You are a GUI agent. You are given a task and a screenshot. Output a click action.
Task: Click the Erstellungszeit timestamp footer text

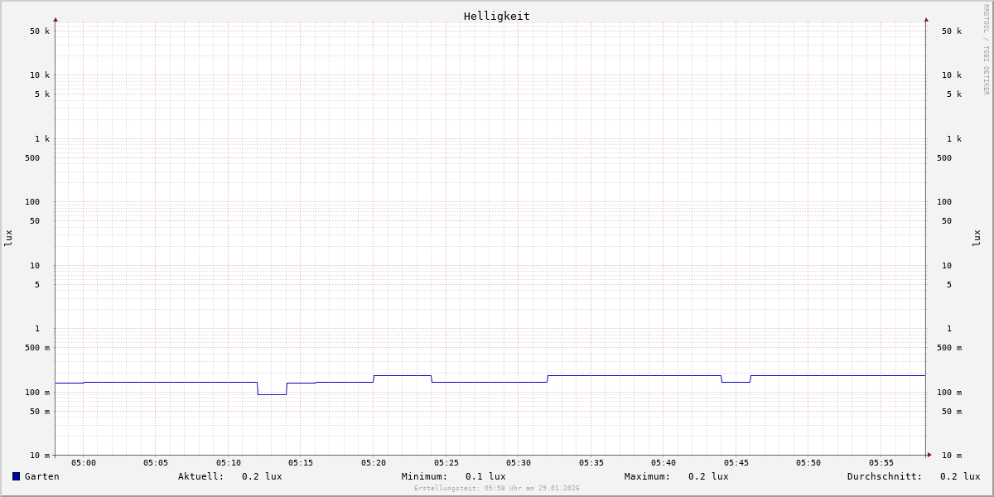pyautogui.click(x=497, y=489)
